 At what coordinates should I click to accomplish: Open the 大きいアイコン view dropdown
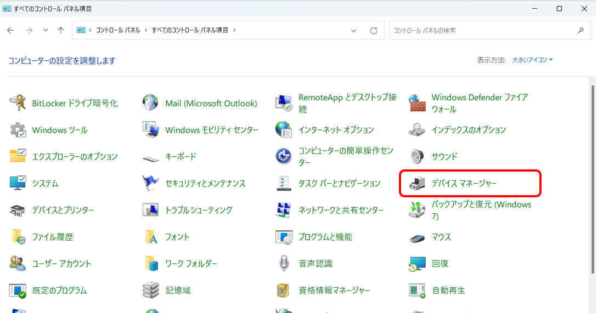pyautogui.click(x=532, y=60)
